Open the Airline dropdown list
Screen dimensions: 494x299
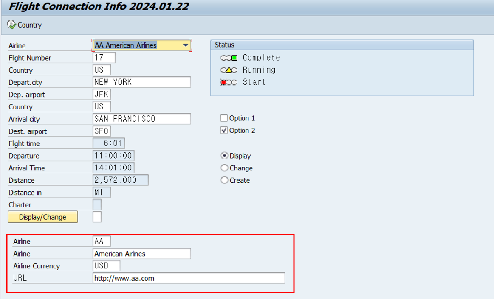(186, 45)
